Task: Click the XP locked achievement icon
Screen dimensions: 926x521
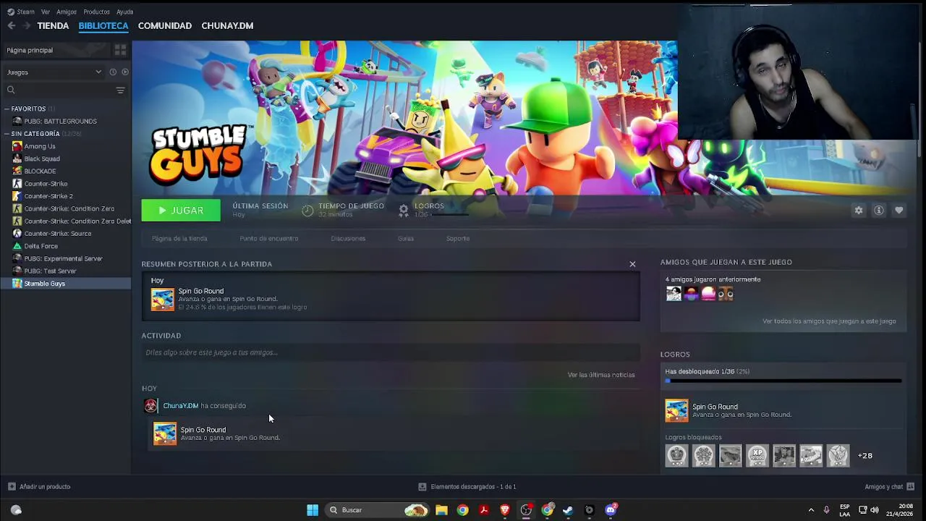Action: point(757,455)
